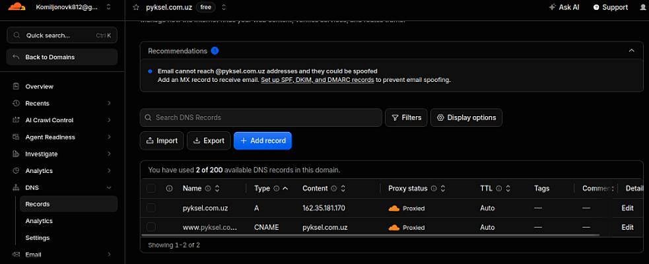Click the Content column info icon
Screen dimensions: 649x264
(333, 188)
